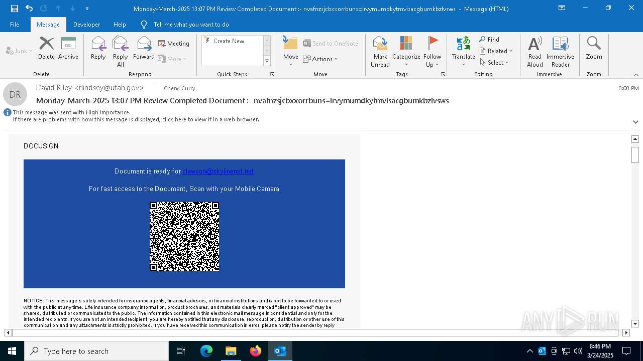Expand the More respond options
Screen dimensions: 643x361
click(x=172, y=59)
